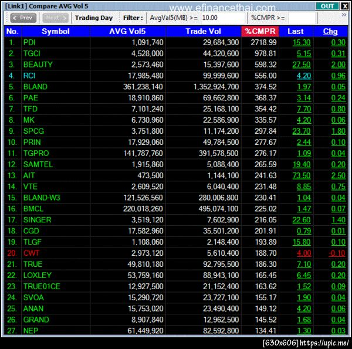The height and width of the screenshot is (349, 352).
Task: Select the TLGF symbol
Action: (32, 242)
